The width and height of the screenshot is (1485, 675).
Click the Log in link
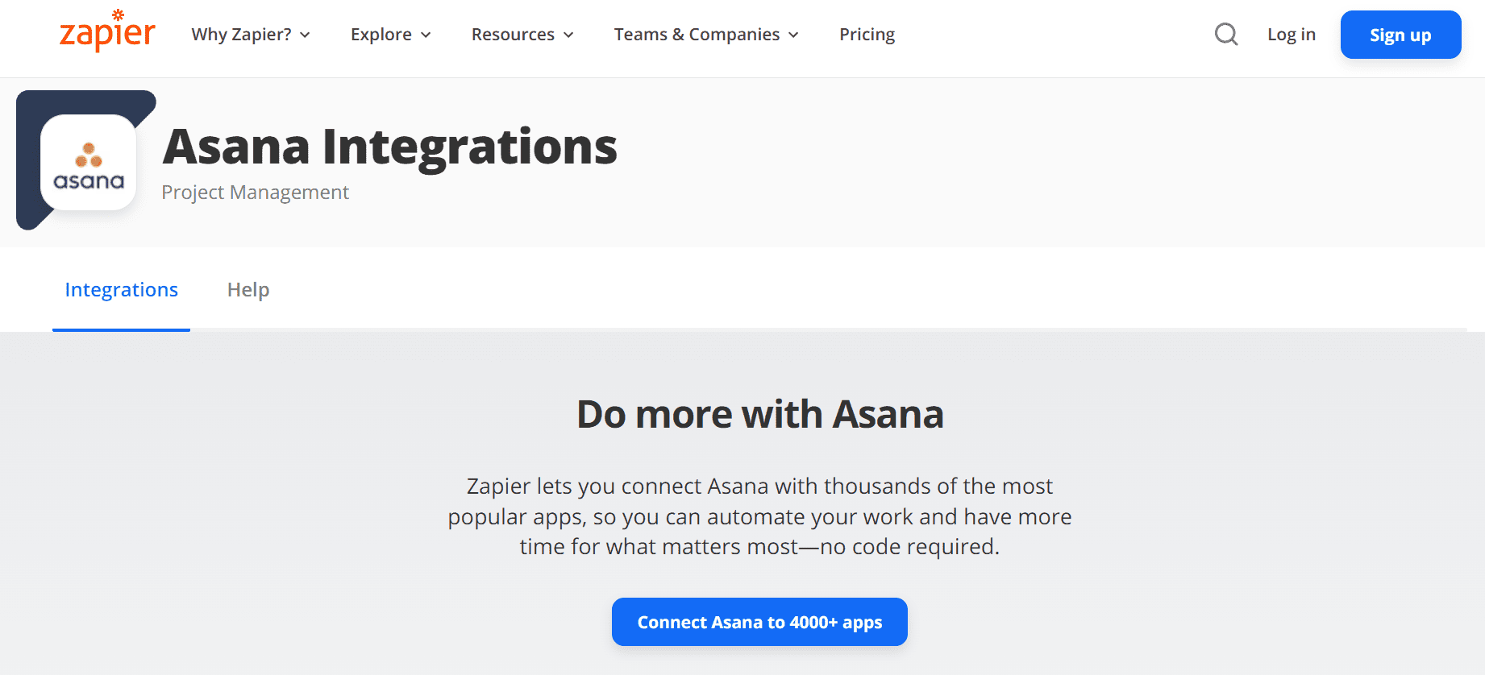[x=1291, y=35]
